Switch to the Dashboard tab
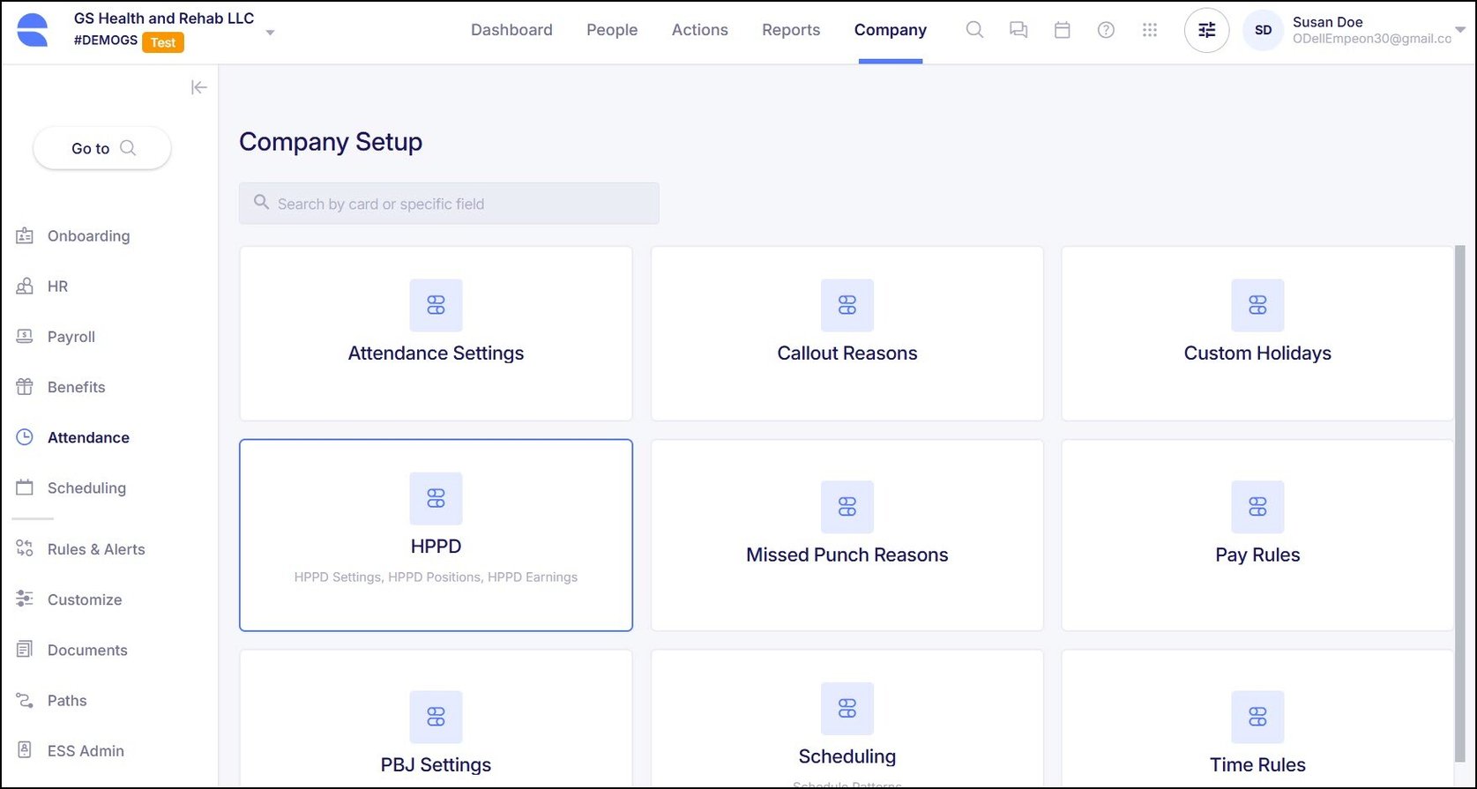Viewport: 1477px width, 789px height. (511, 30)
